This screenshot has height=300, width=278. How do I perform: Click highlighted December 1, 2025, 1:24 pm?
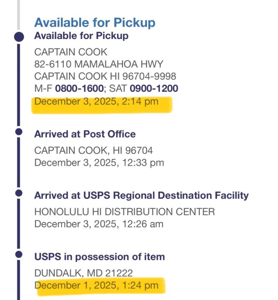(x=96, y=285)
